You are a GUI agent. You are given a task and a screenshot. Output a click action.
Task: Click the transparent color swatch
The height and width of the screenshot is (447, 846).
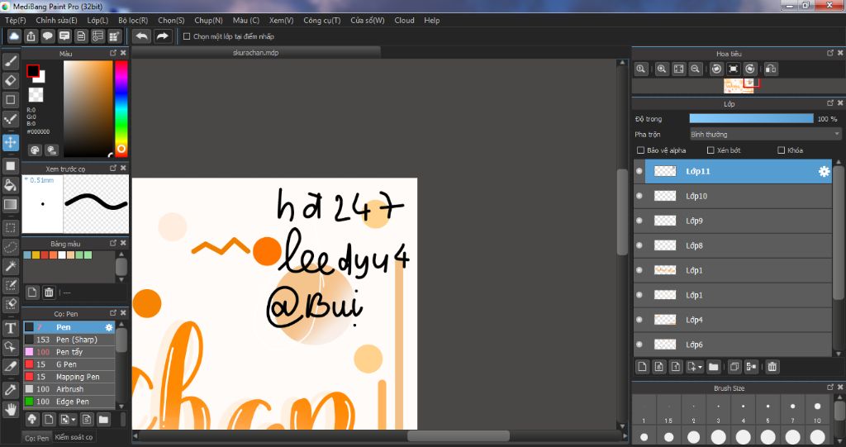point(36,95)
